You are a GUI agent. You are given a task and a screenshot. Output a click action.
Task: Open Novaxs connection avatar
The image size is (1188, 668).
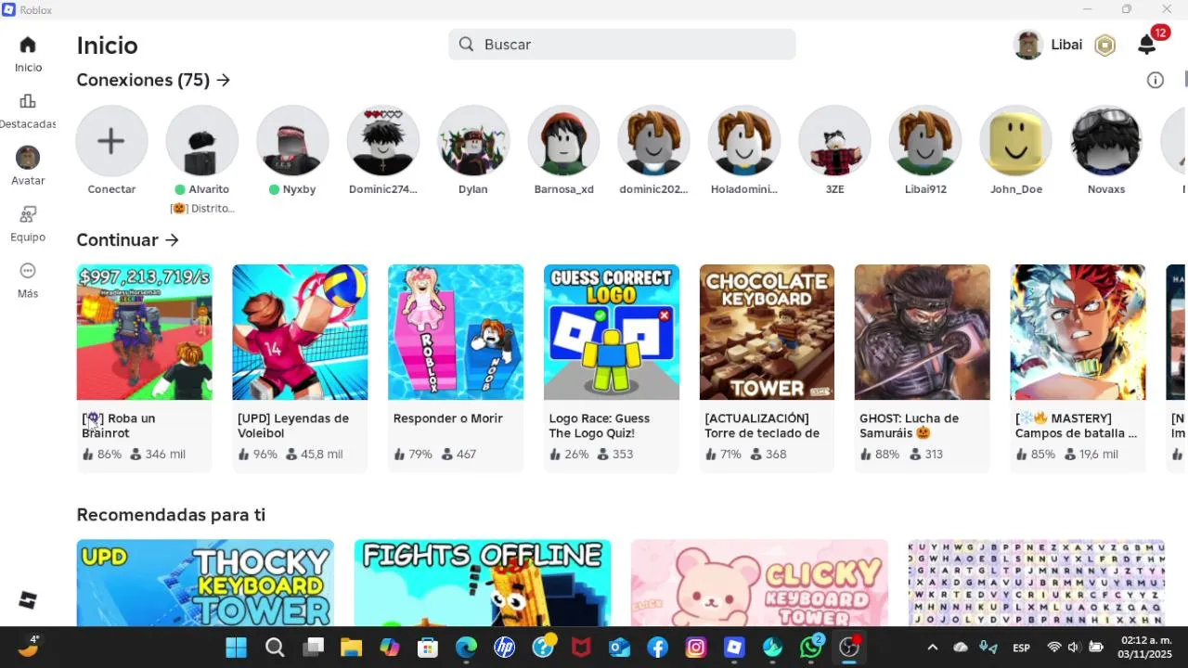click(1106, 141)
